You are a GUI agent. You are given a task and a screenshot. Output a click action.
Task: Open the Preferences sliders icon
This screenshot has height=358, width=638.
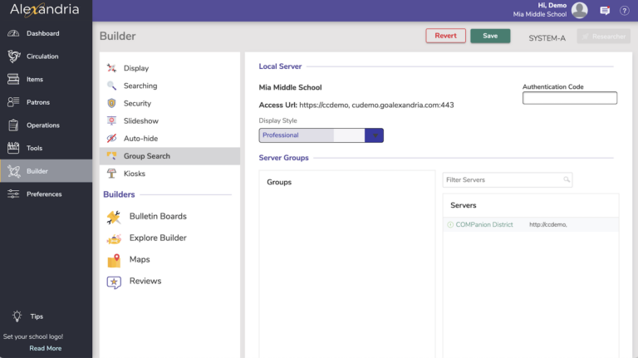click(x=13, y=194)
